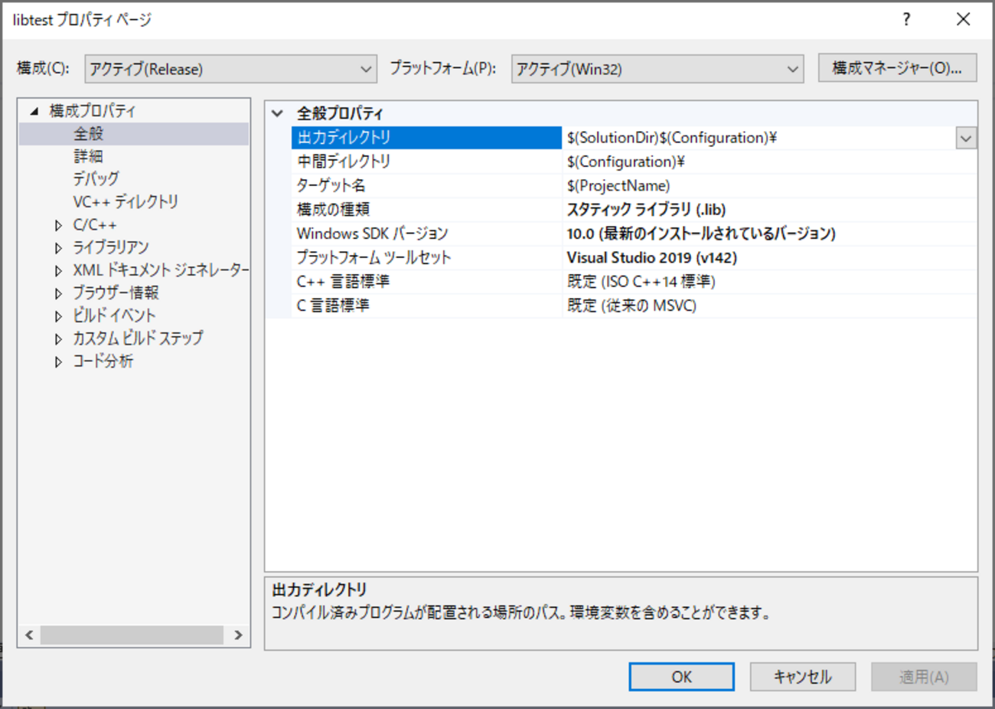995x709 pixels.
Task: Collapse the 構成プロパティ tree node
Action: coord(34,111)
